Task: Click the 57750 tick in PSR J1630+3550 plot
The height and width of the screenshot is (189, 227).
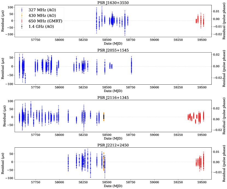Action: point(36,40)
